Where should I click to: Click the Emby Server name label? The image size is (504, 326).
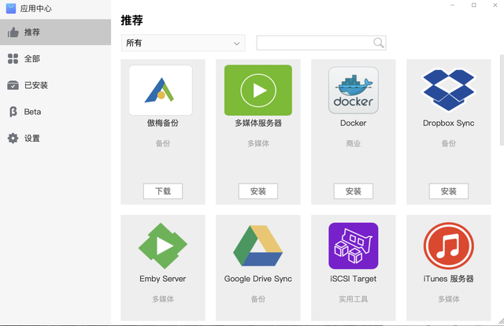[163, 279]
